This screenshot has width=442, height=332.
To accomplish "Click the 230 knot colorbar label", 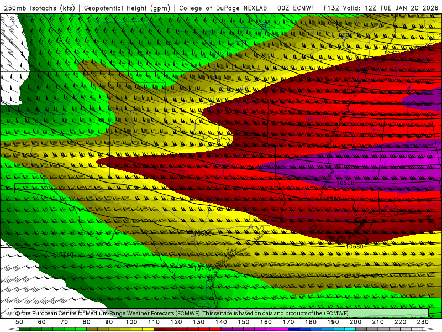I will click(x=423, y=322).
